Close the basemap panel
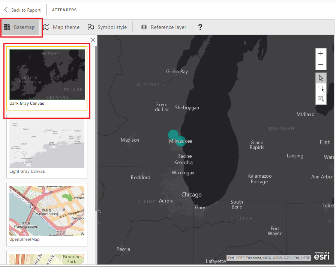 click(x=93, y=40)
